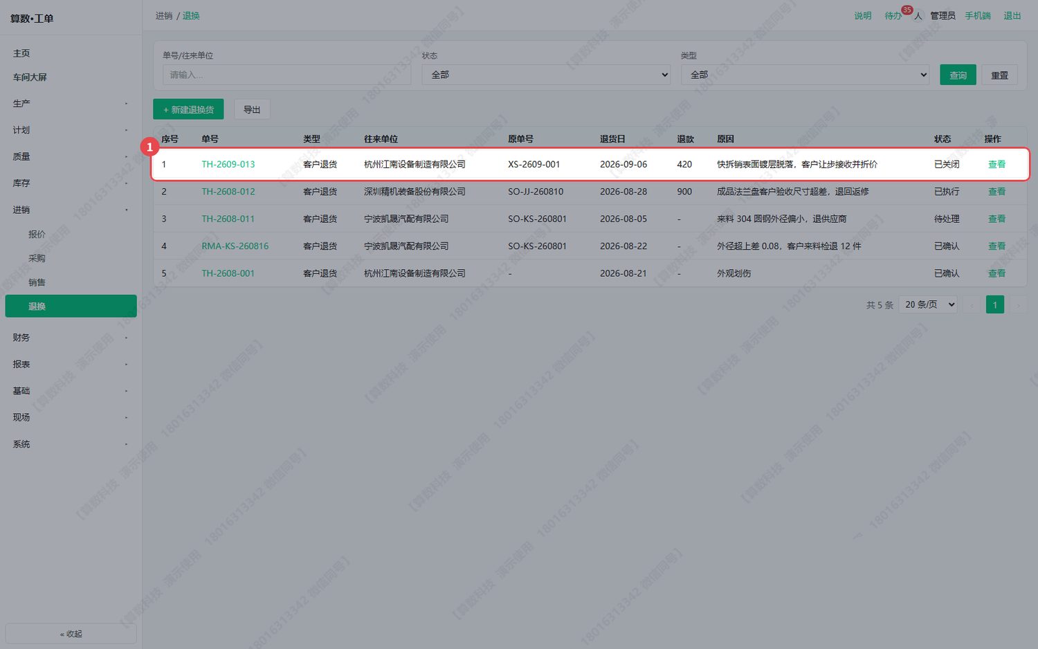Open the 待办 notifications with badge
The height and width of the screenshot is (649, 1038).
[893, 16]
